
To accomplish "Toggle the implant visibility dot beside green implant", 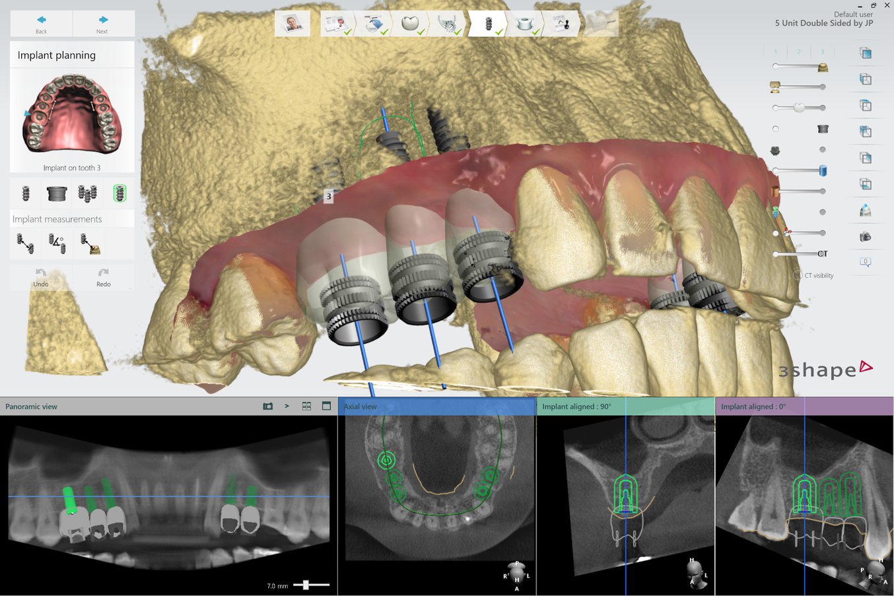I will point(822,212).
